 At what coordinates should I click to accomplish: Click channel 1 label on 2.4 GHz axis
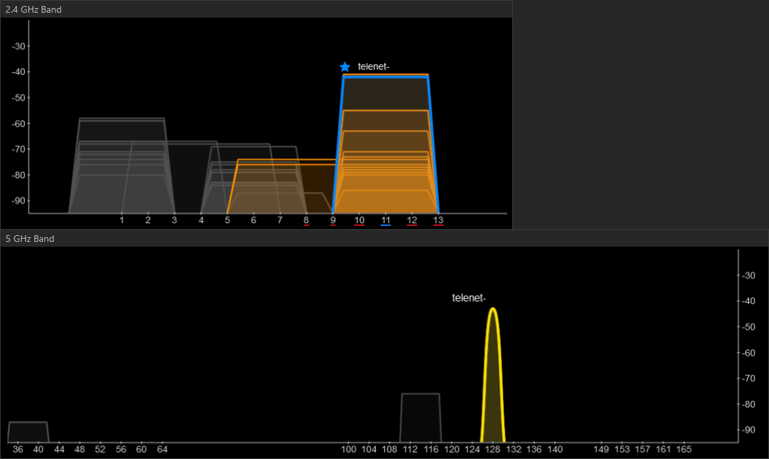pos(121,220)
